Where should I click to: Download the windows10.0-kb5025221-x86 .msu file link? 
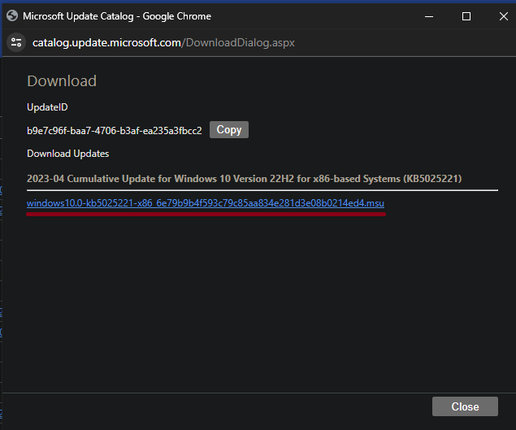point(206,203)
